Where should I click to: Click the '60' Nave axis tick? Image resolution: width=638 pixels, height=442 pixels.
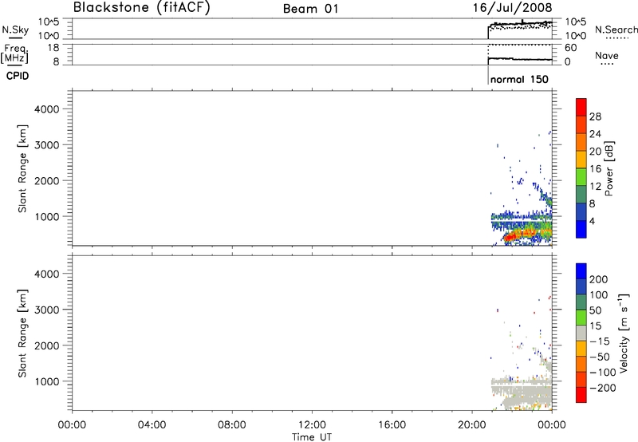coord(570,48)
